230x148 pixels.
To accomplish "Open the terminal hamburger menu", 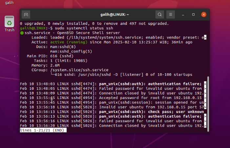I will [x=170, y=14].
